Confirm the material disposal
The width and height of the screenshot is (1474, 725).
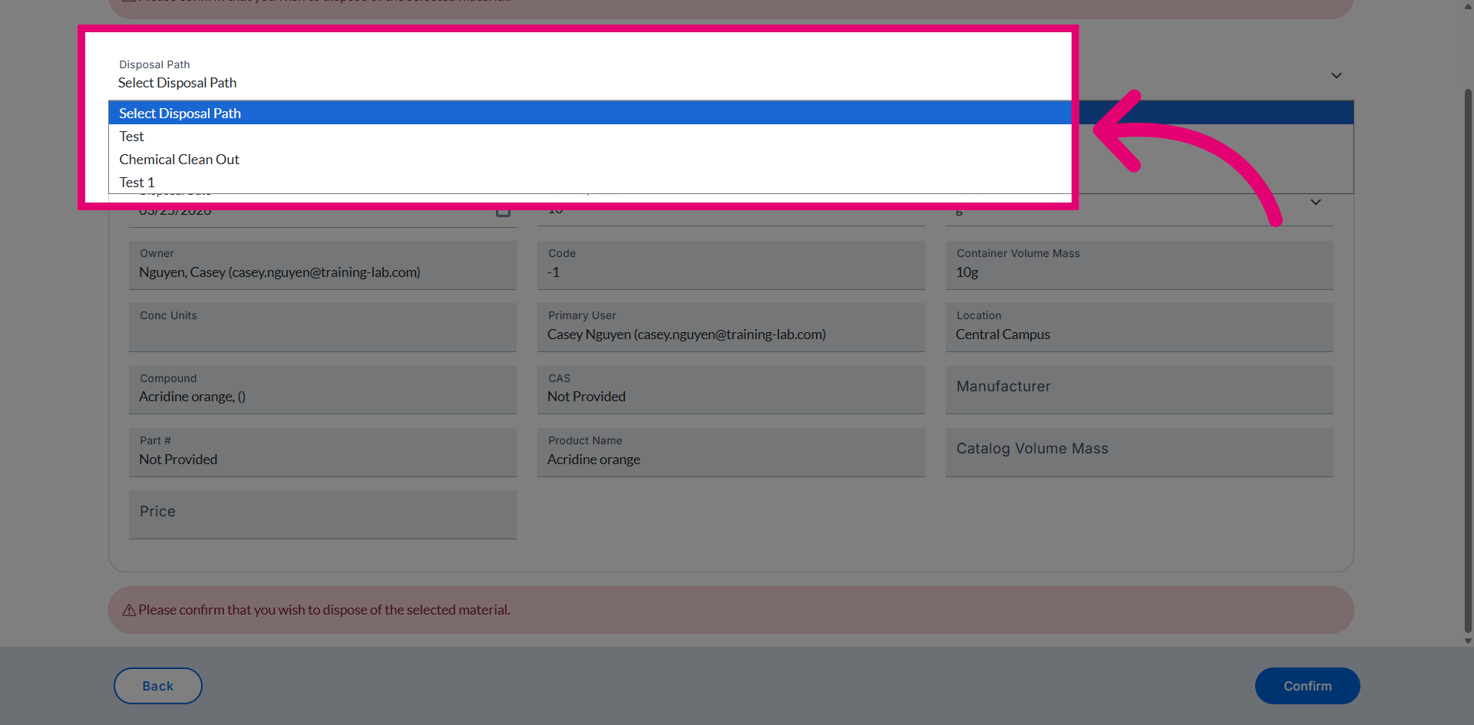[1307, 686]
